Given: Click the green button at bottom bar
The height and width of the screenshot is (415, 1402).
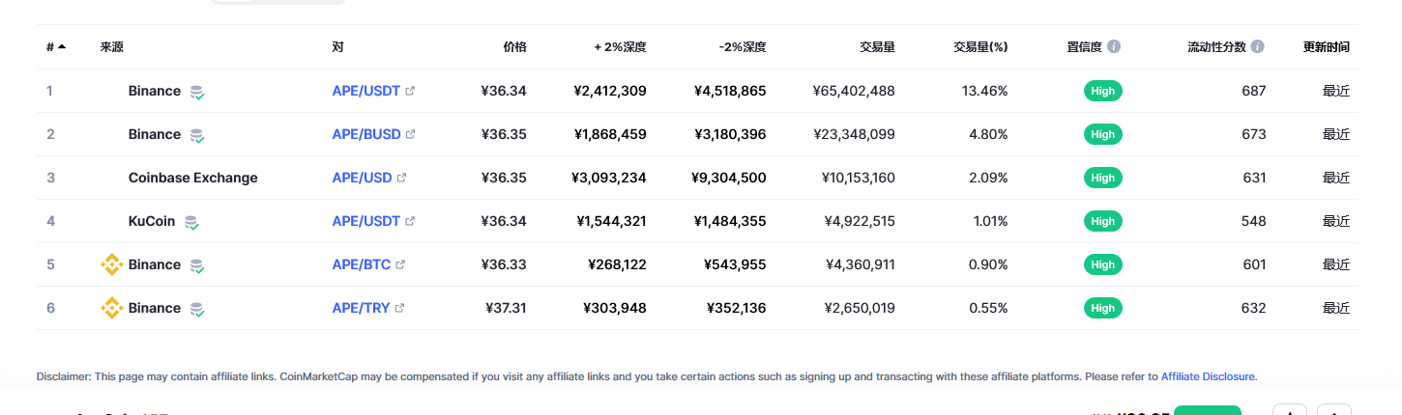Looking at the screenshot, I should point(1208,410).
